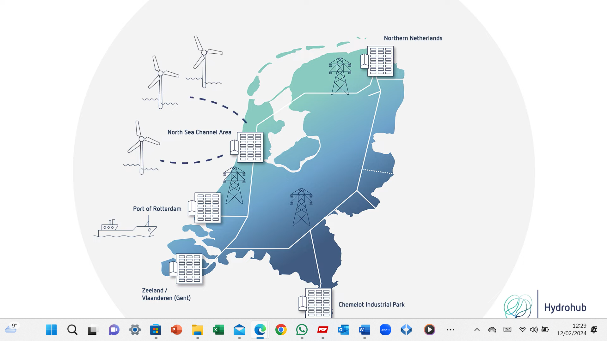This screenshot has height=341, width=607.
Task: Open the Zoom app icon
Action: [385, 330]
